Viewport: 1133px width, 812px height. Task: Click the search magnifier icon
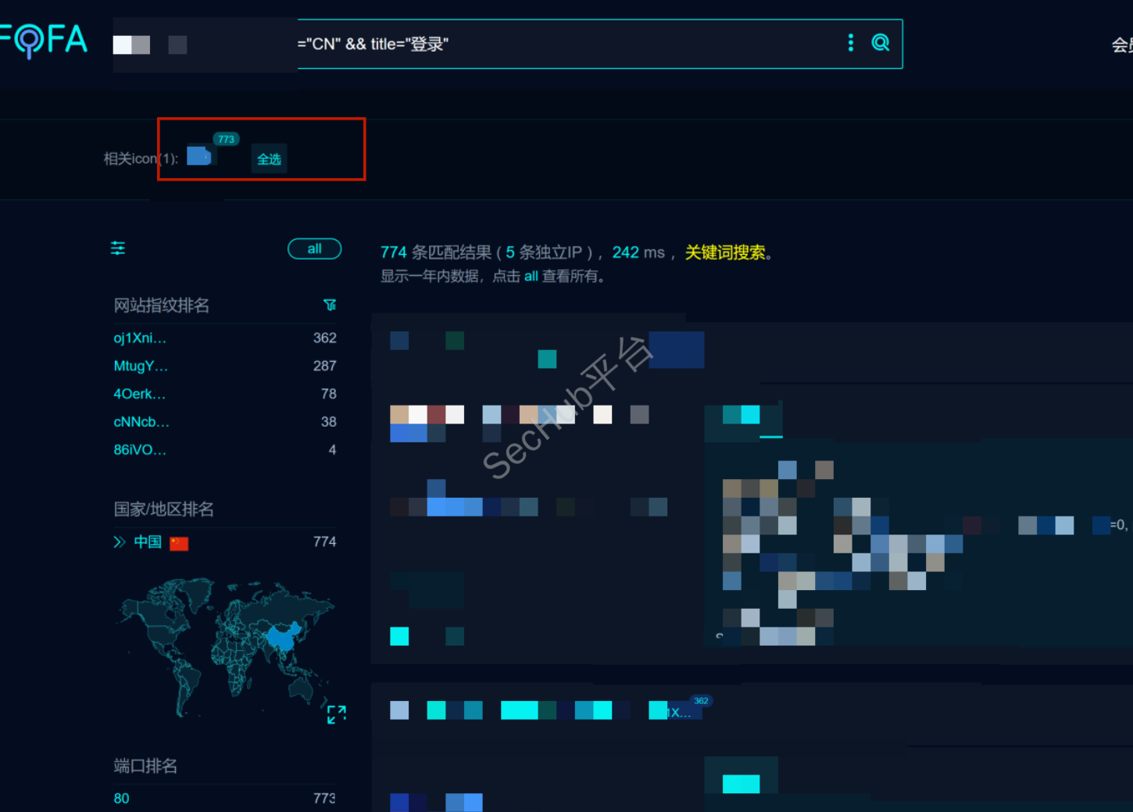point(881,43)
